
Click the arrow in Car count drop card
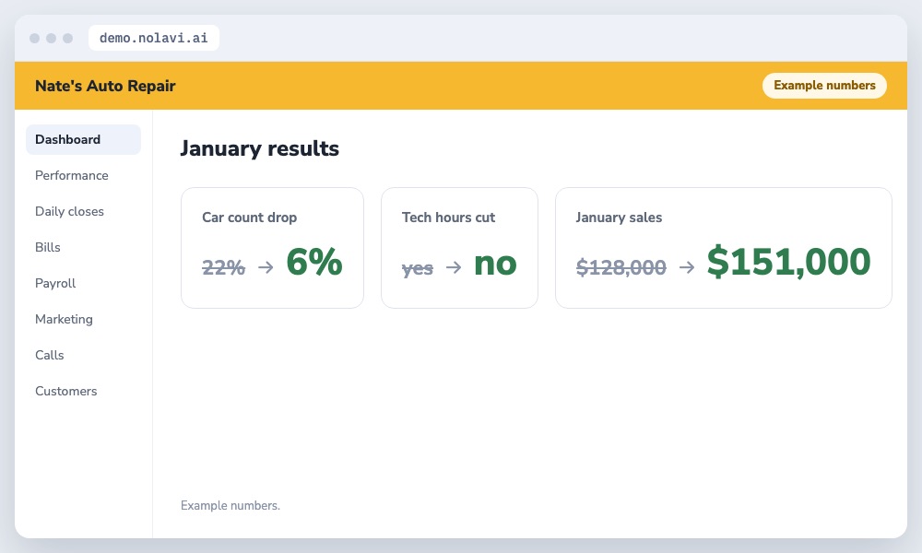[x=266, y=267]
